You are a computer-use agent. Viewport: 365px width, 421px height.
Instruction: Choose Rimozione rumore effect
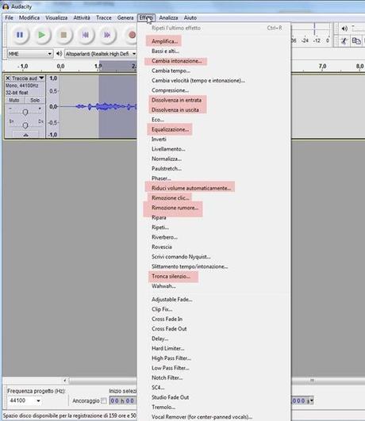tap(175, 208)
